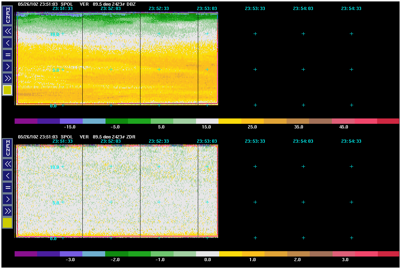
Task: Click the double-left rewind arrow in ZDR panel
Action: tap(7, 164)
